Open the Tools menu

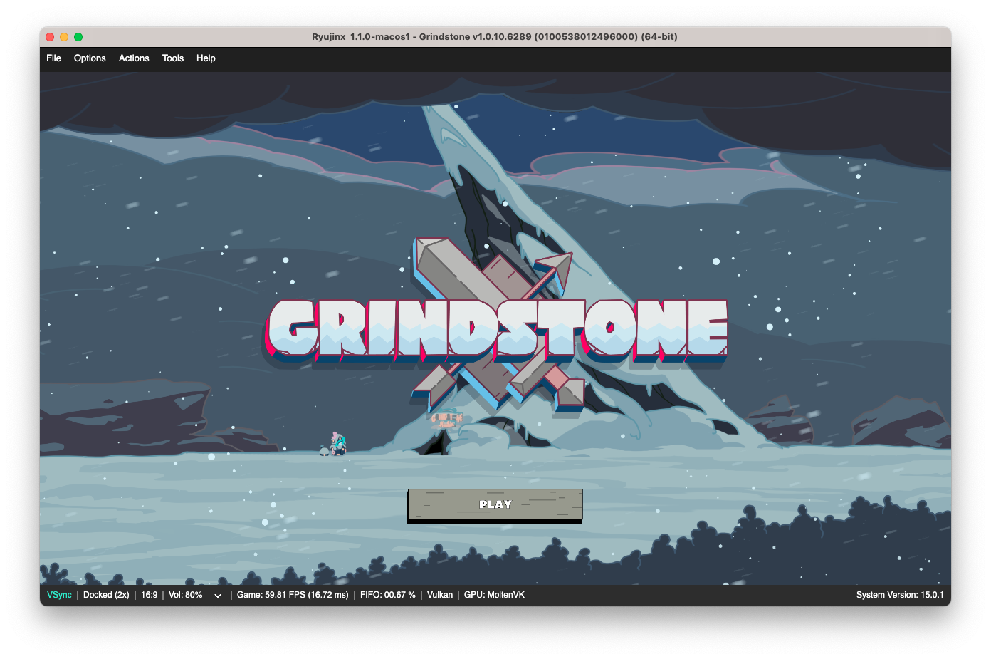(x=172, y=58)
